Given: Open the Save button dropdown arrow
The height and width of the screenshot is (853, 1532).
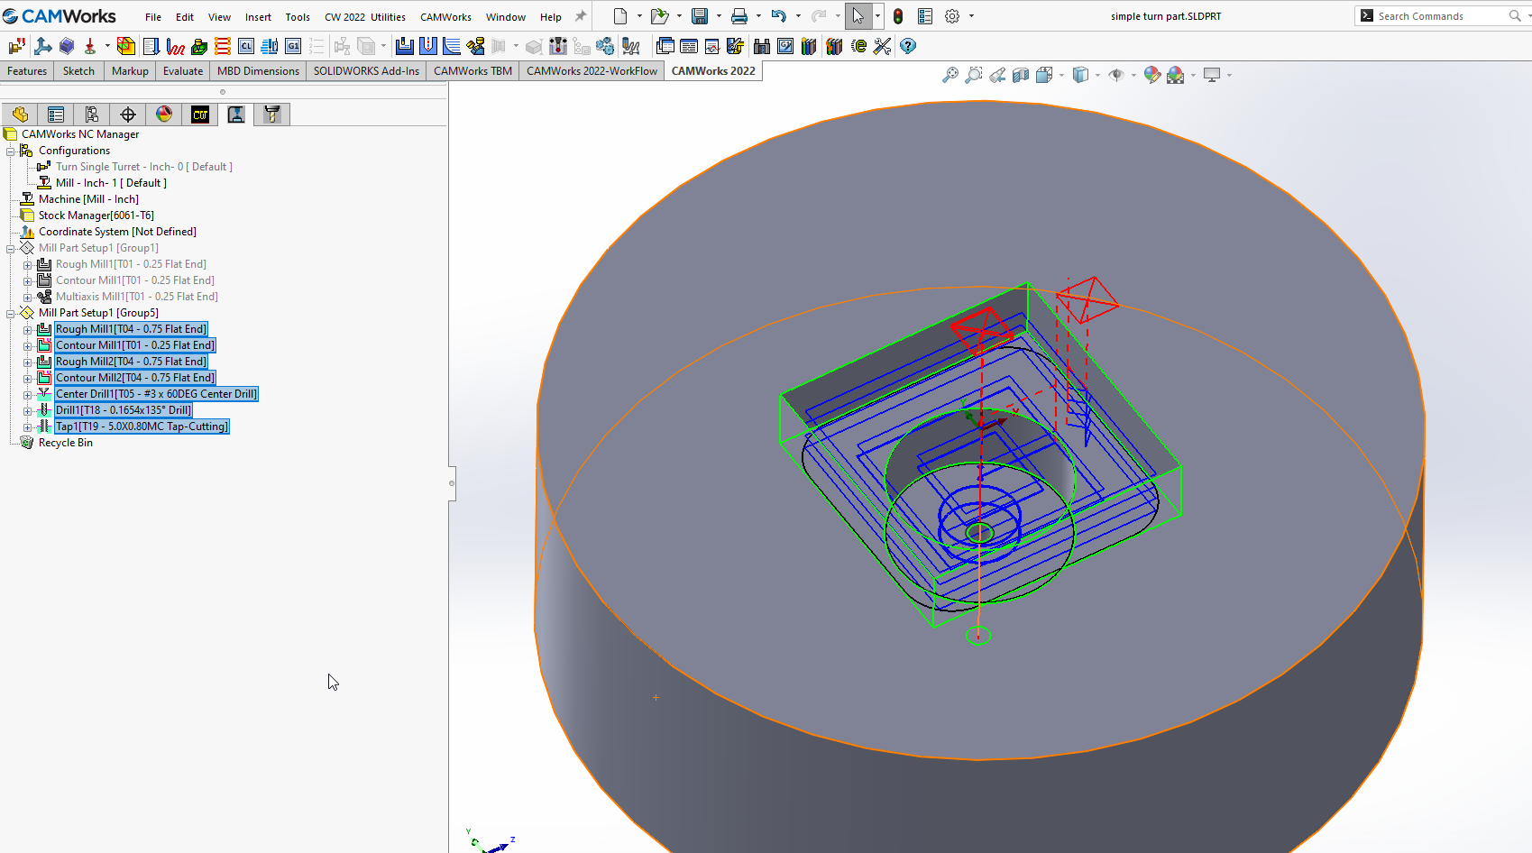Looking at the screenshot, I should coord(719,16).
